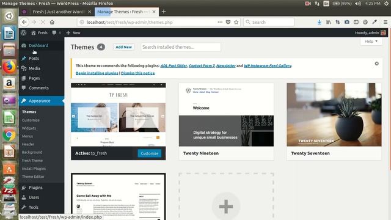The image size is (391, 220).
Task: Launch Google Chrome from the Ubuntu dock
Action: coord(9,135)
